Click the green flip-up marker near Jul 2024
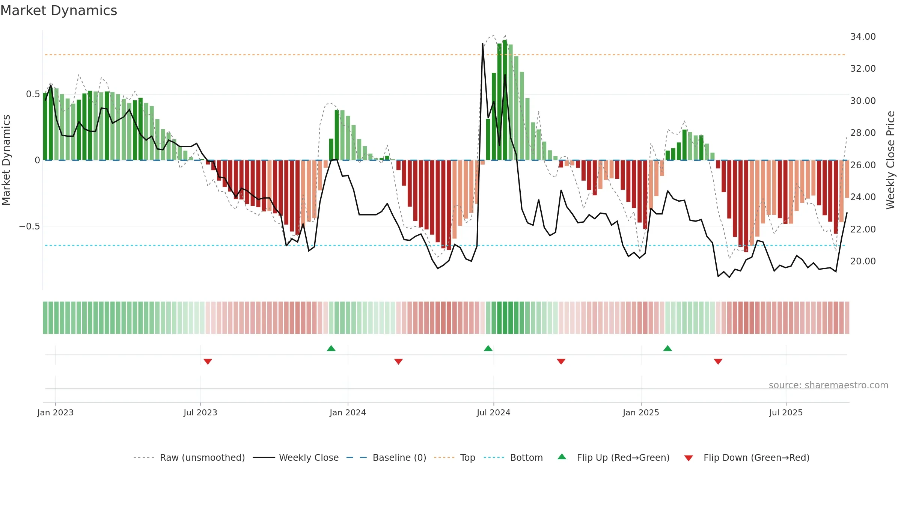The height and width of the screenshot is (507, 901). [488, 348]
